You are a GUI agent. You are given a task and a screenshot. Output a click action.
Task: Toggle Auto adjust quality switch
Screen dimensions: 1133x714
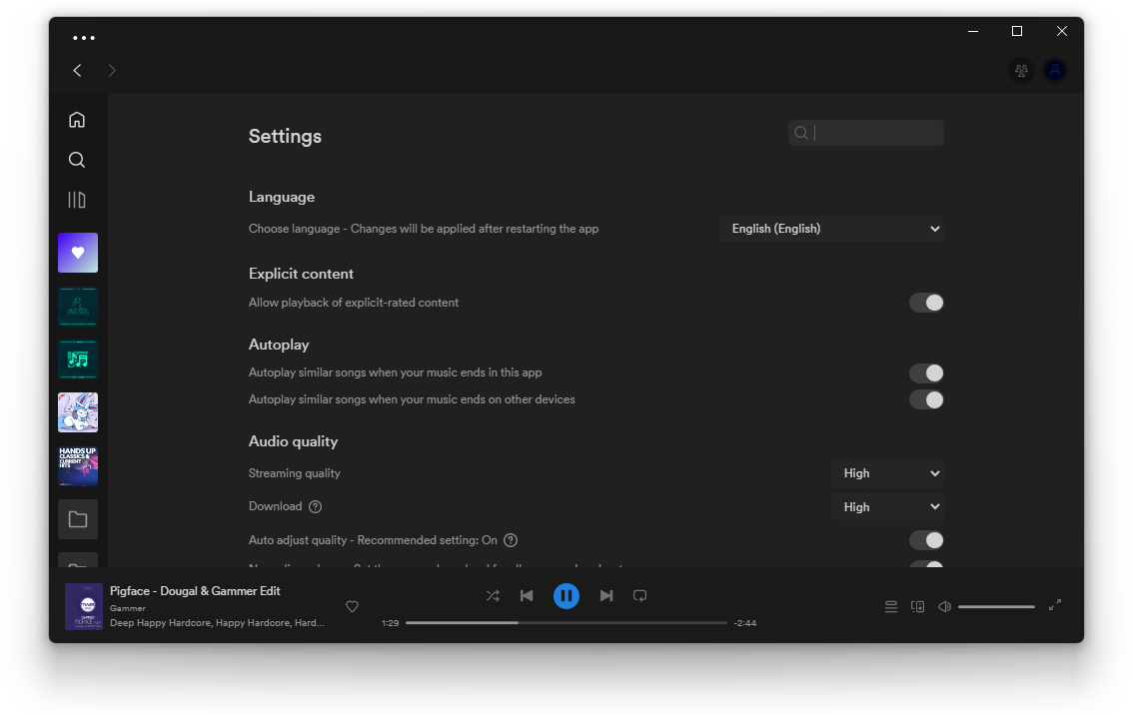[x=926, y=540]
